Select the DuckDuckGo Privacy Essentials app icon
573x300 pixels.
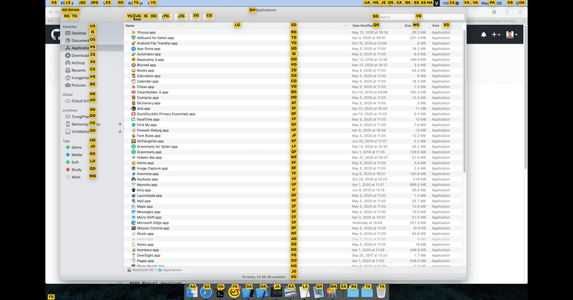pos(133,114)
